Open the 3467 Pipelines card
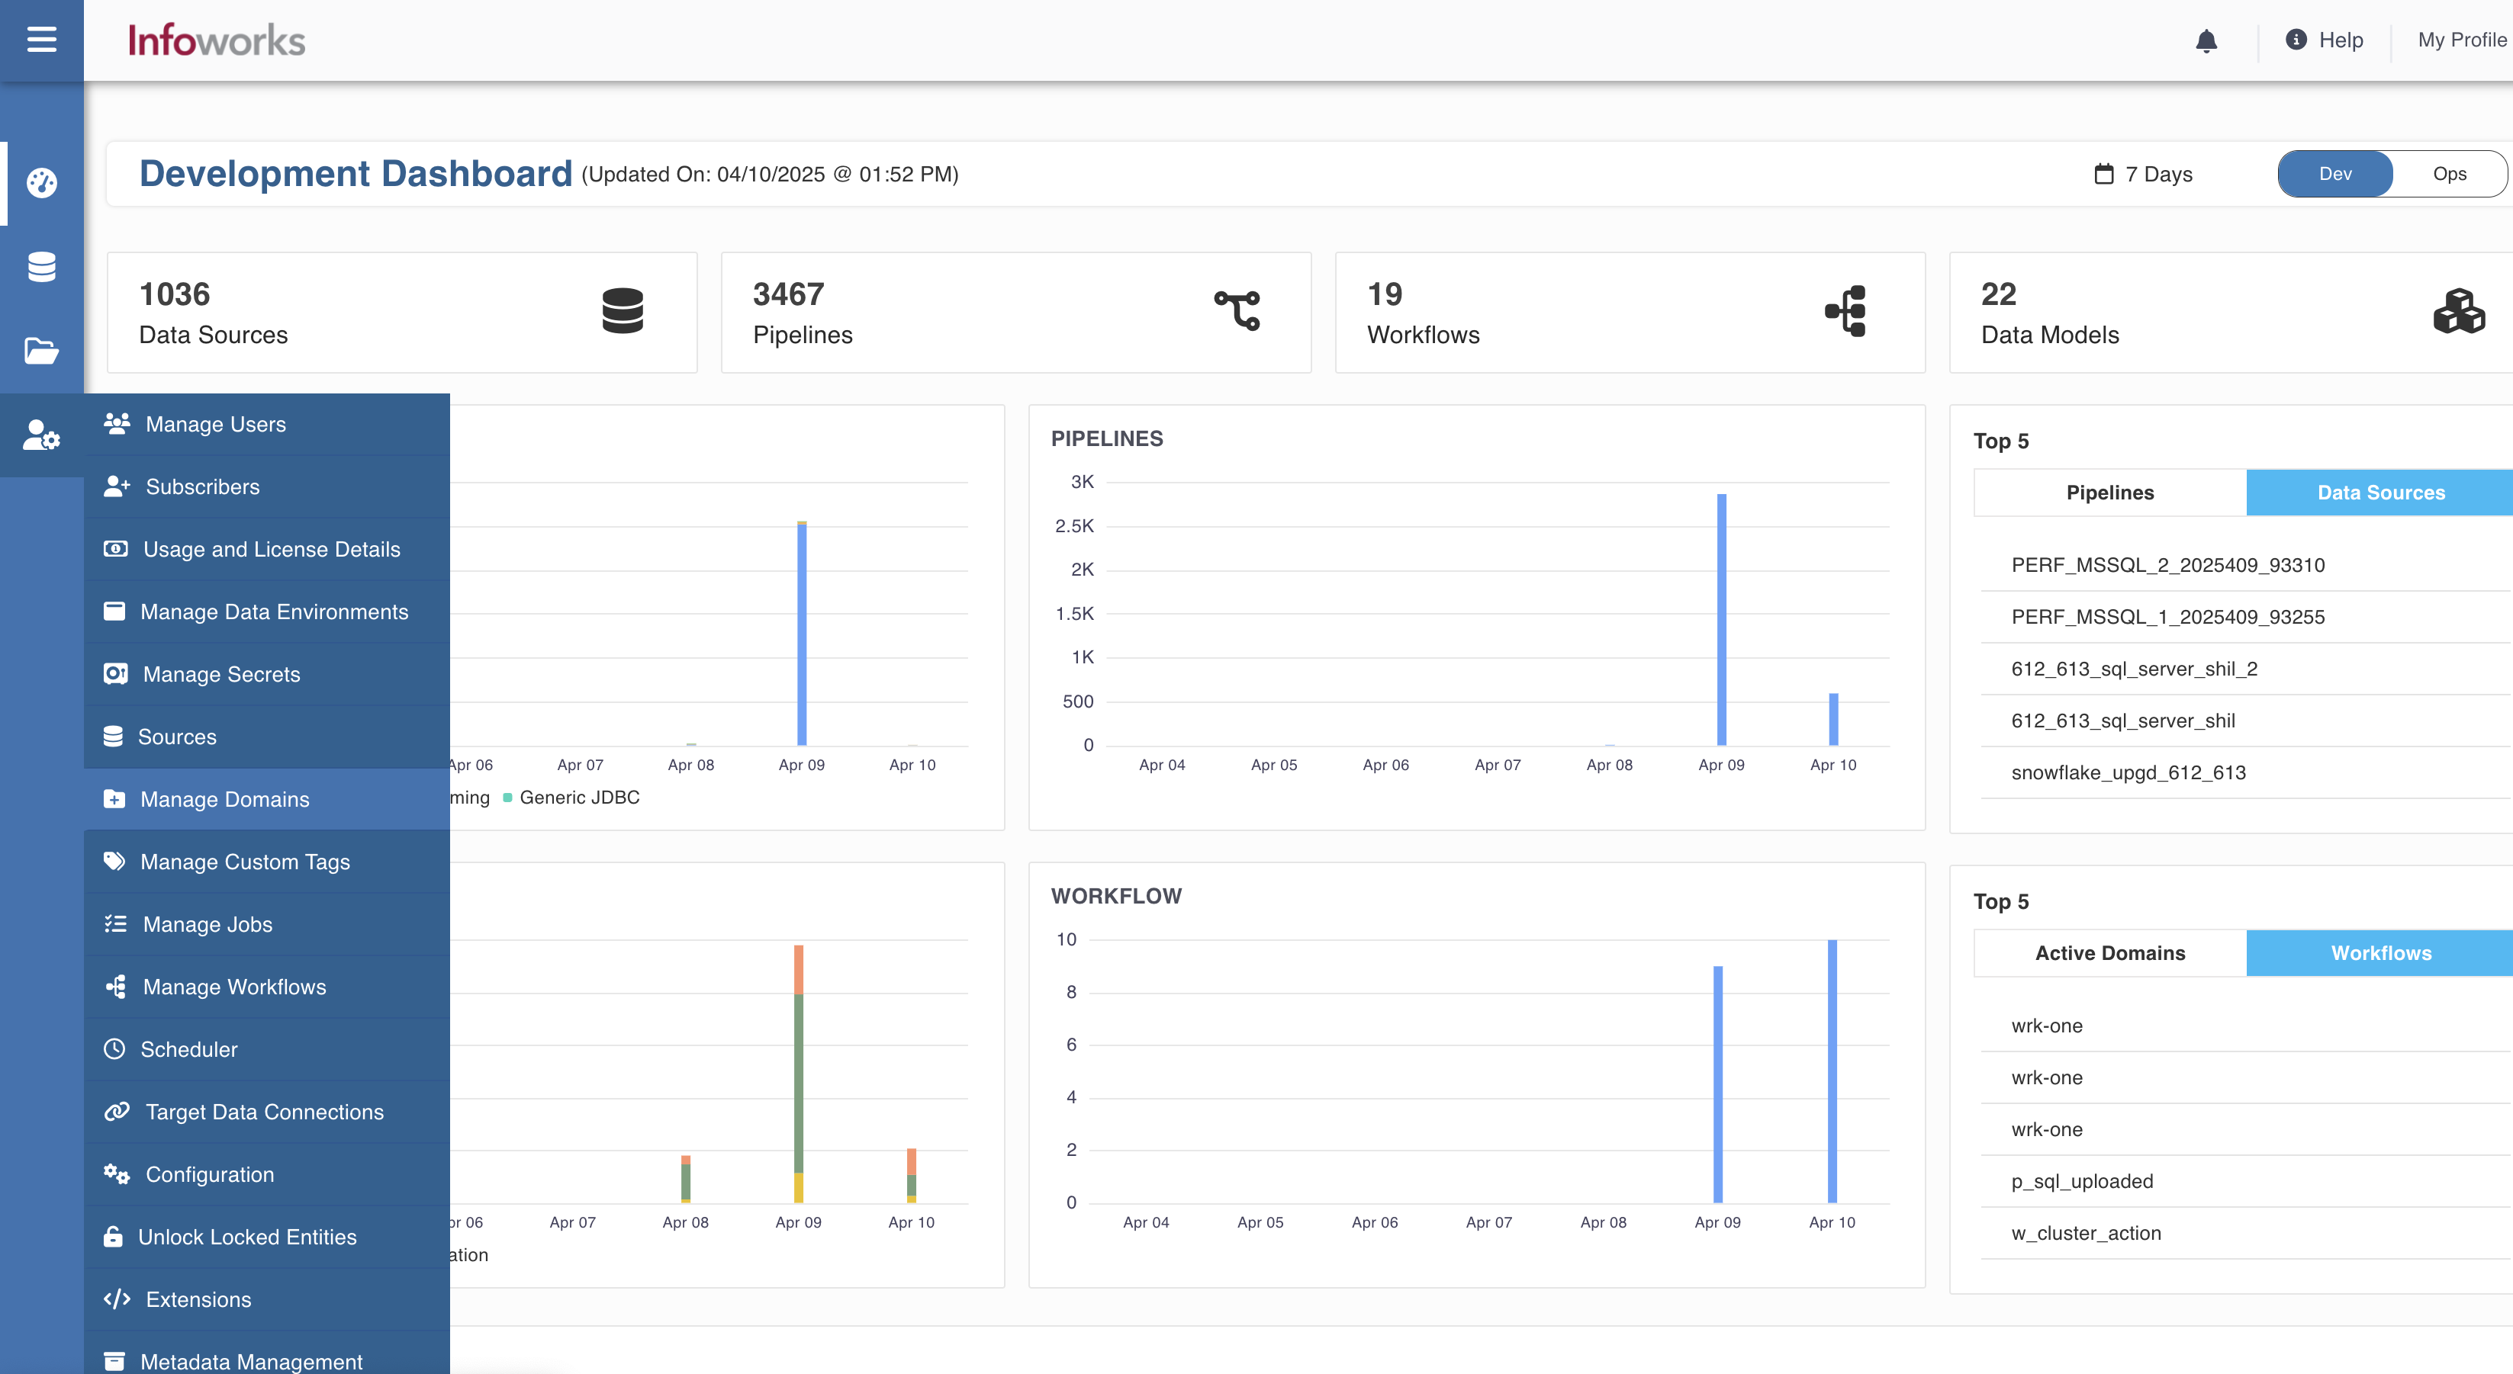The width and height of the screenshot is (2513, 1374). click(1015, 312)
